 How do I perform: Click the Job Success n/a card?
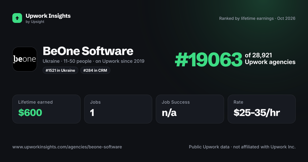[190, 109]
